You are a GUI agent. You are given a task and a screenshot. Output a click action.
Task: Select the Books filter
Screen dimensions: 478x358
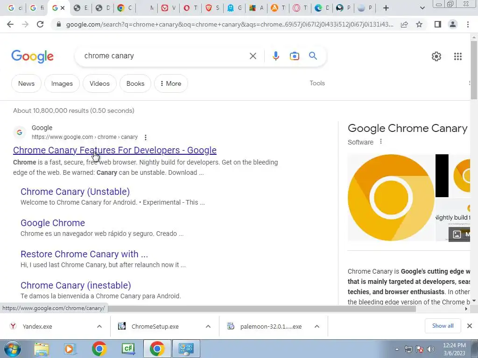135,83
